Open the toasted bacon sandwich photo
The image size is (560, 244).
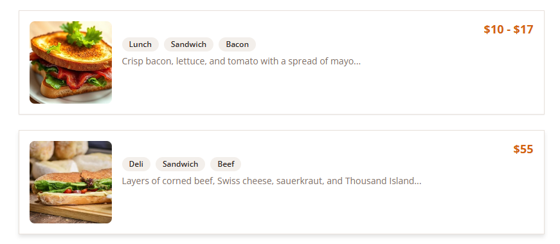[71, 62]
